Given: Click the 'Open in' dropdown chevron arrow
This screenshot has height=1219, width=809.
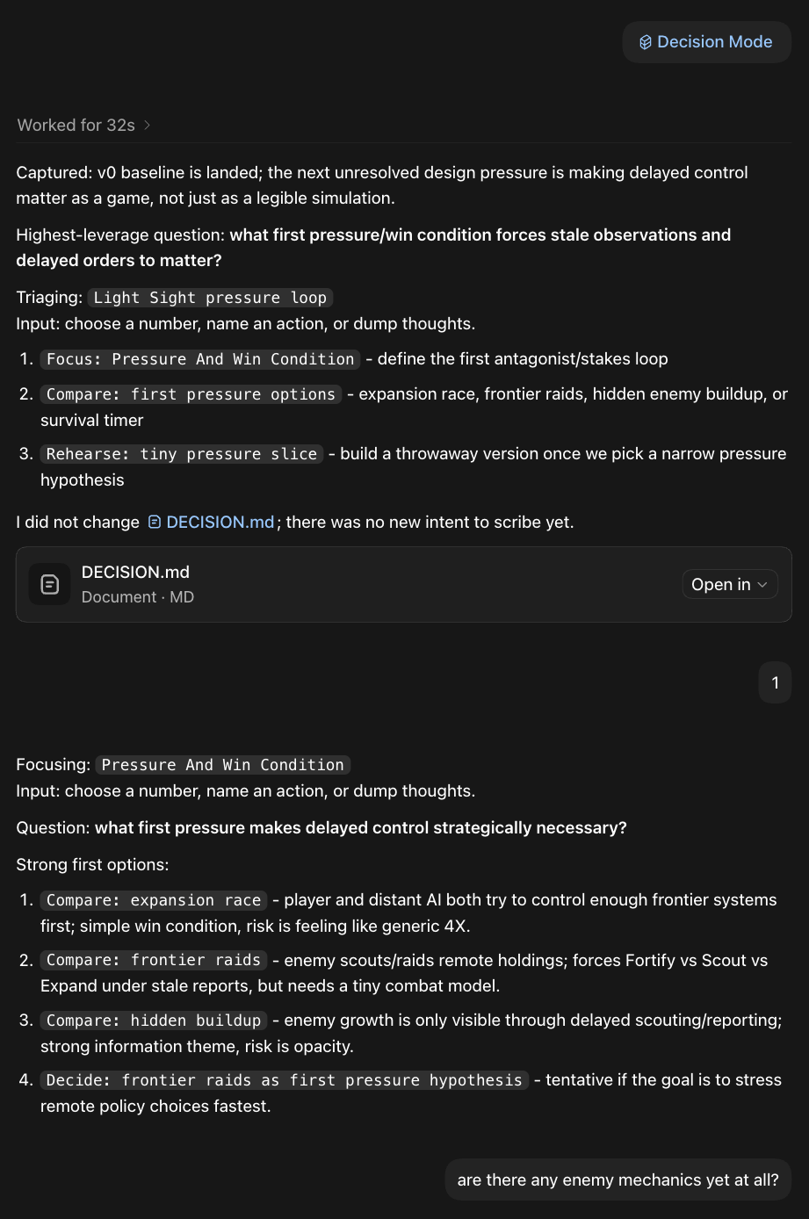Looking at the screenshot, I should coord(762,585).
